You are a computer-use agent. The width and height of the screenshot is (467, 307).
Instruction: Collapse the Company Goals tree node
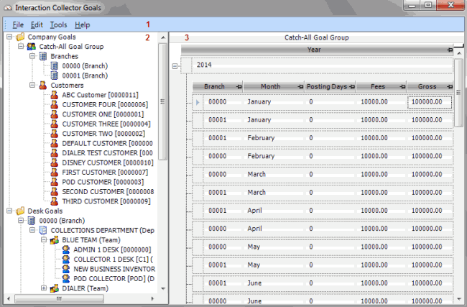[x=8, y=37]
